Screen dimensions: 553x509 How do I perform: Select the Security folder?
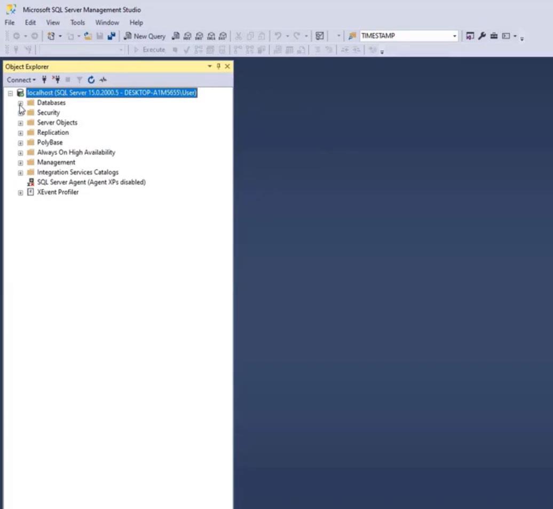pos(49,113)
